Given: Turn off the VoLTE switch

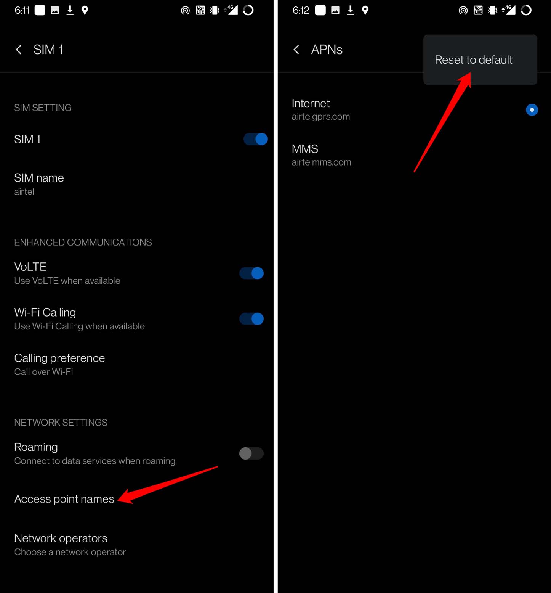Looking at the screenshot, I should pos(251,273).
